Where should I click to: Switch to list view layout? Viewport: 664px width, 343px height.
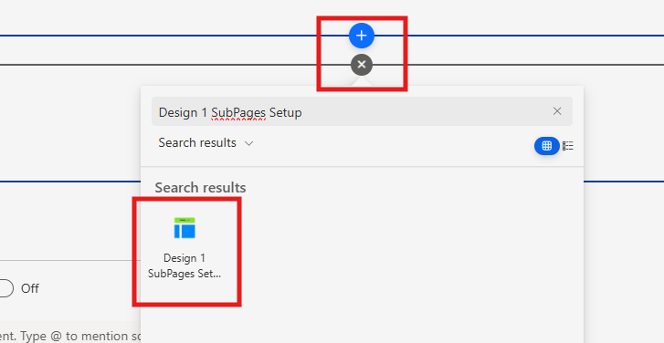(568, 146)
